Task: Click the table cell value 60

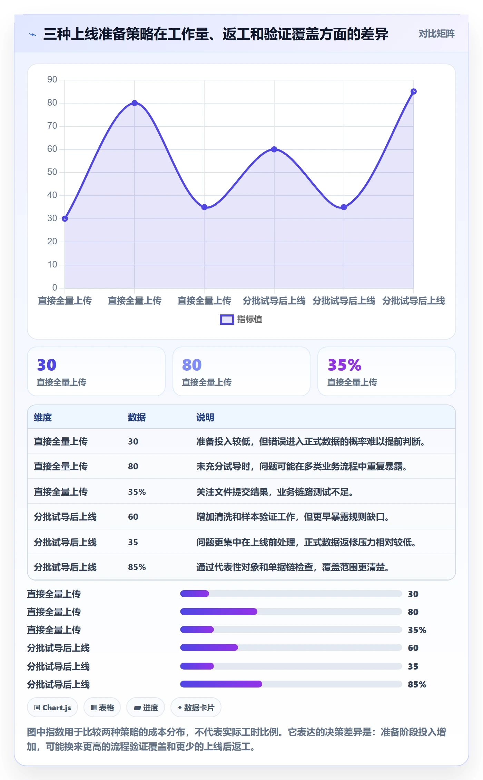Action: [133, 517]
